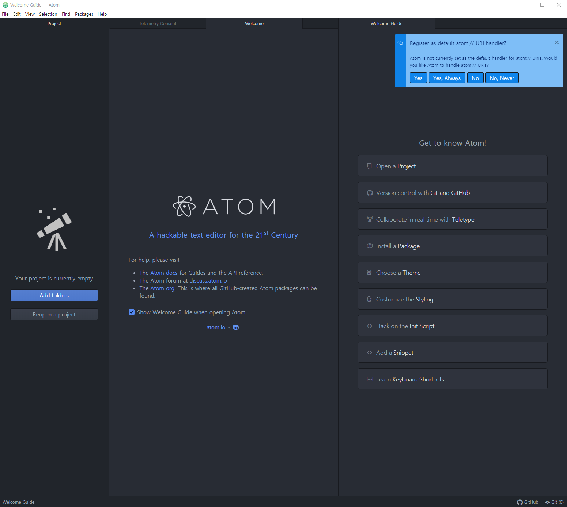The image size is (567, 507).
Task: Click GitHub mark icon on Version control card
Action: click(370, 193)
